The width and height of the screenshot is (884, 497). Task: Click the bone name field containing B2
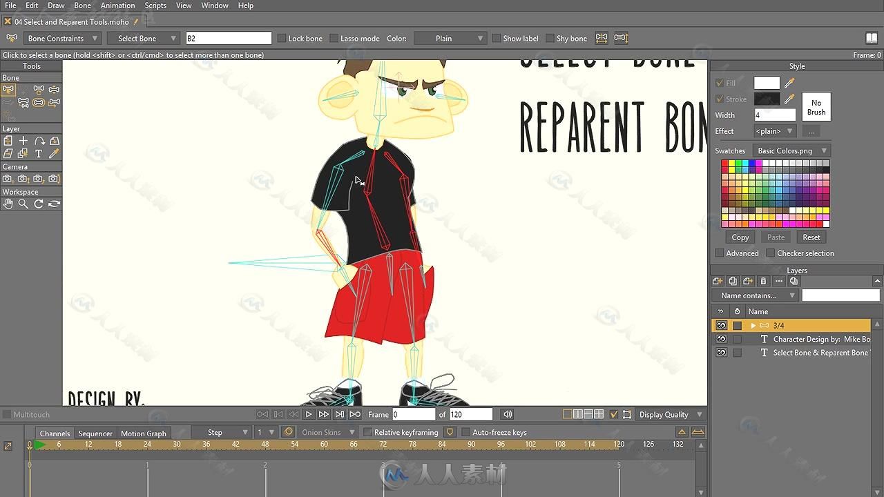[229, 38]
